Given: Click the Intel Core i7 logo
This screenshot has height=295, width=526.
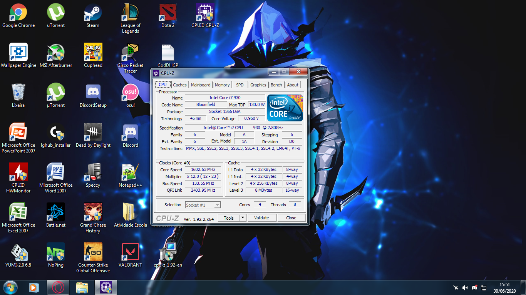Looking at the screenshot, I should click(285, 108).
